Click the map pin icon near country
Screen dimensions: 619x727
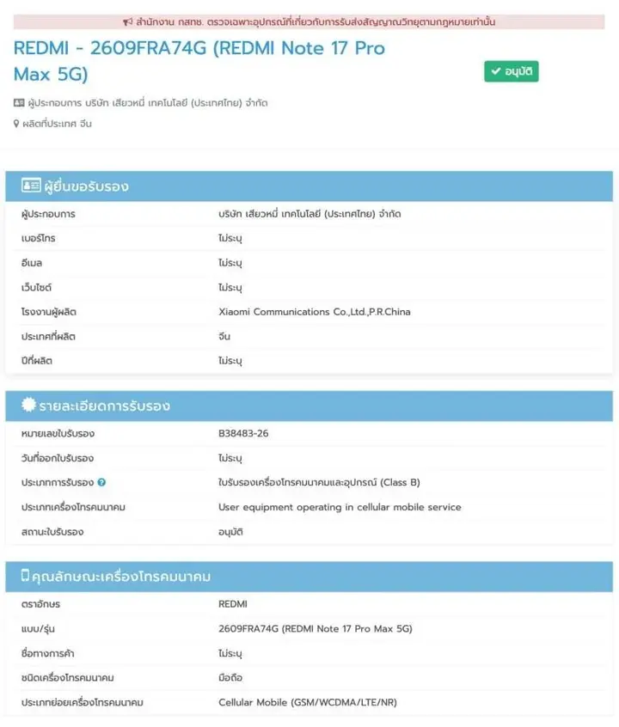pyautogui.click(x=16, y=124)
